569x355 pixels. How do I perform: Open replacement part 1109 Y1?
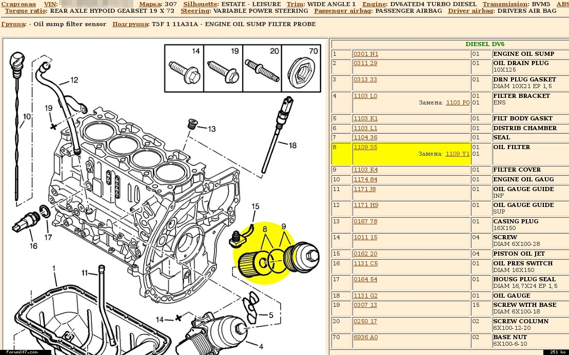click(458, 154)
